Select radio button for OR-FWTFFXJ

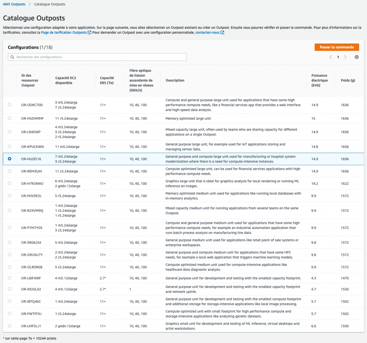10,314
